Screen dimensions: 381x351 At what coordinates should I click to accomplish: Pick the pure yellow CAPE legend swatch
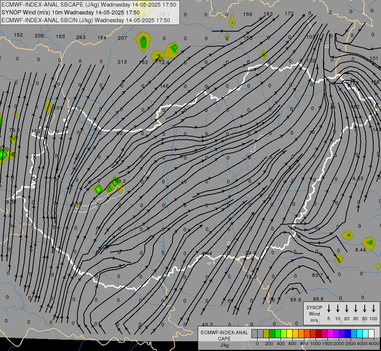click(290, 334)
